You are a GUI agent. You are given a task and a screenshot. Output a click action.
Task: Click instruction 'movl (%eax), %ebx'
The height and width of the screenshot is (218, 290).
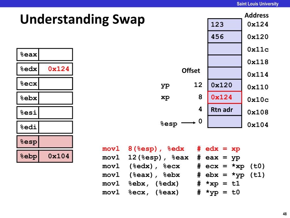coord(141,175)
